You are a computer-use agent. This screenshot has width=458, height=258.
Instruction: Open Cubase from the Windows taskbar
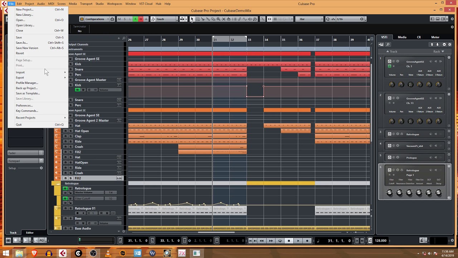tap(63, 253)
